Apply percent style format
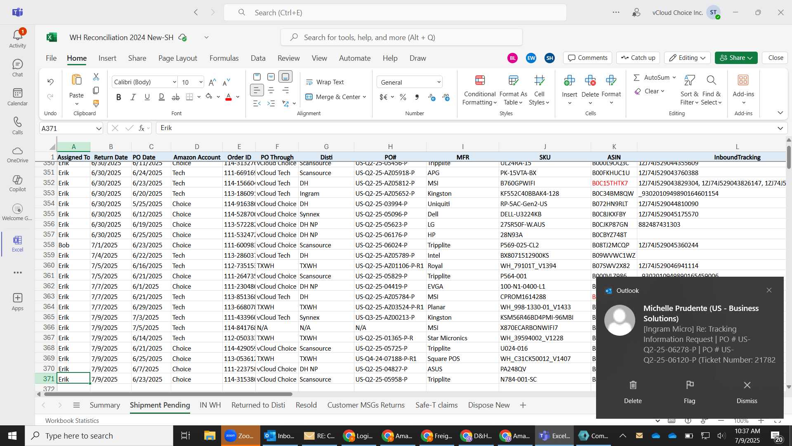Screen dimensions: 792x446 (403, 97)
